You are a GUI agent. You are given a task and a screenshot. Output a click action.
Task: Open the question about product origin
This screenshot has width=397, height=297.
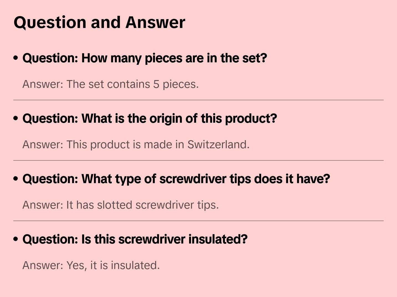(149, 119)
